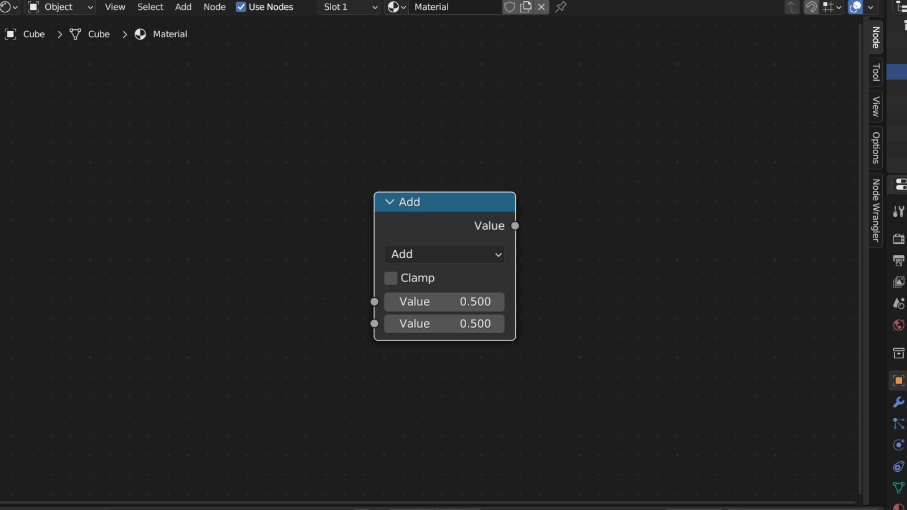Open Object Constraints properties icon

tap(898, 467)
